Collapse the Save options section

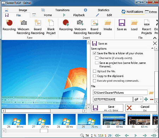pos(152,48)
